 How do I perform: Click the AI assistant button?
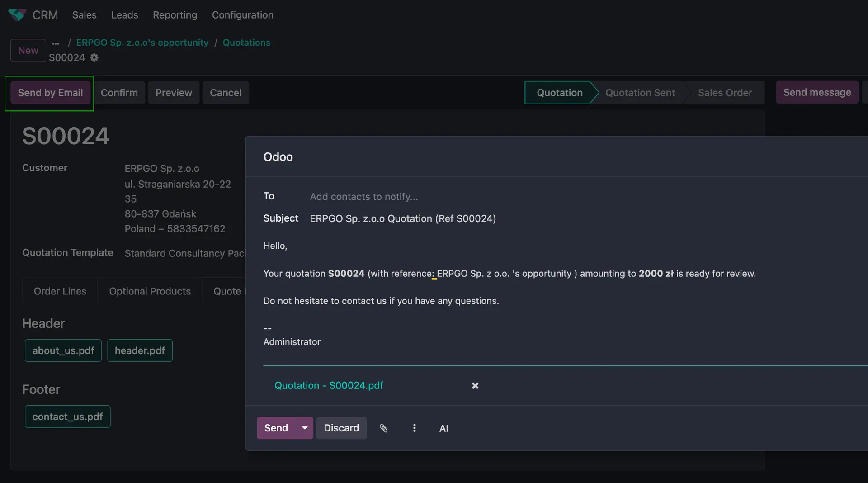443,428
